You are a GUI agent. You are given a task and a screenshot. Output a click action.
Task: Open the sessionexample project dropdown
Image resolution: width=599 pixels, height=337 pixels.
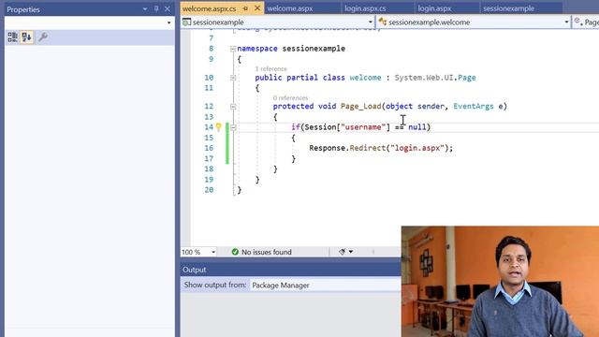(371, 22)
